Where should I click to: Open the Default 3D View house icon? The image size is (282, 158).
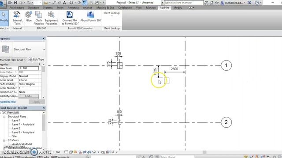71,3
